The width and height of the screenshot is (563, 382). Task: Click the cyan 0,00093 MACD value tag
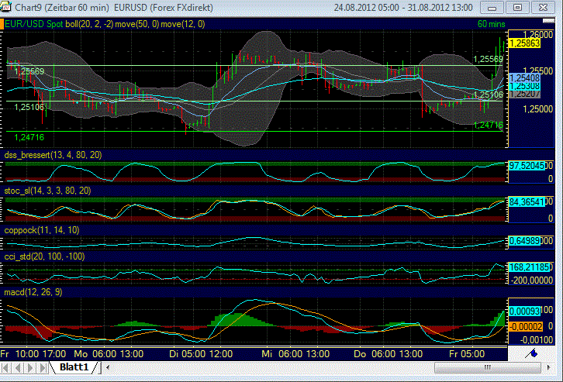coord(524,311)
